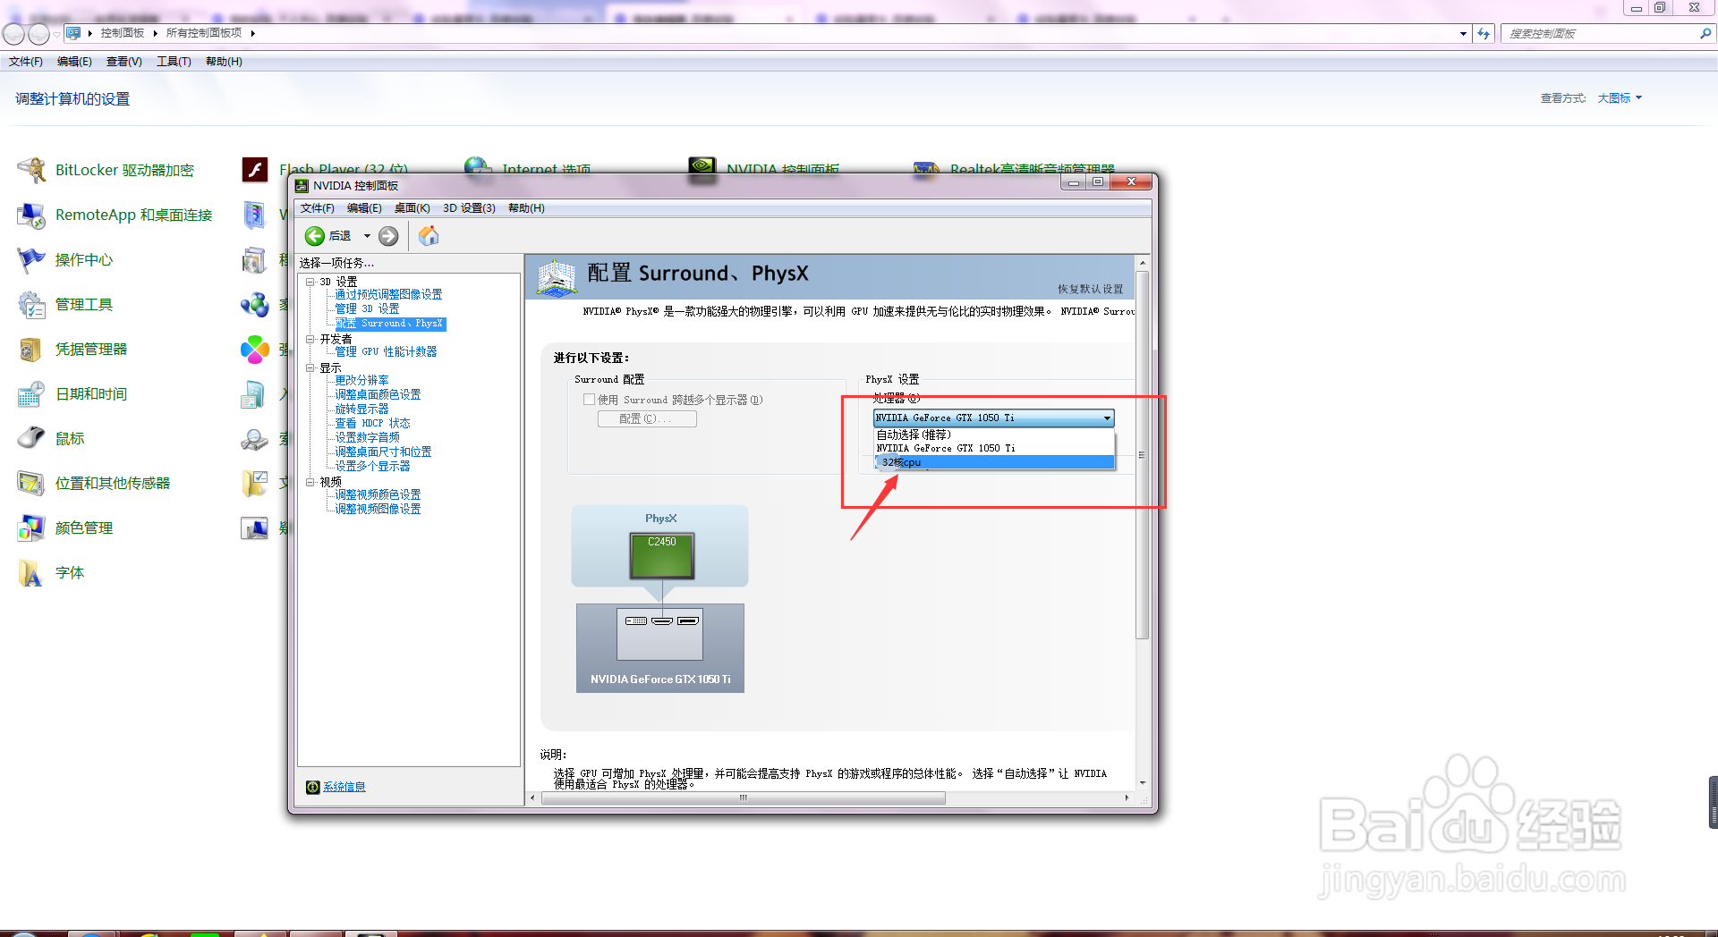
Task: Open BitLocker 驱动器加密 icon
Action: coord(31,170)
